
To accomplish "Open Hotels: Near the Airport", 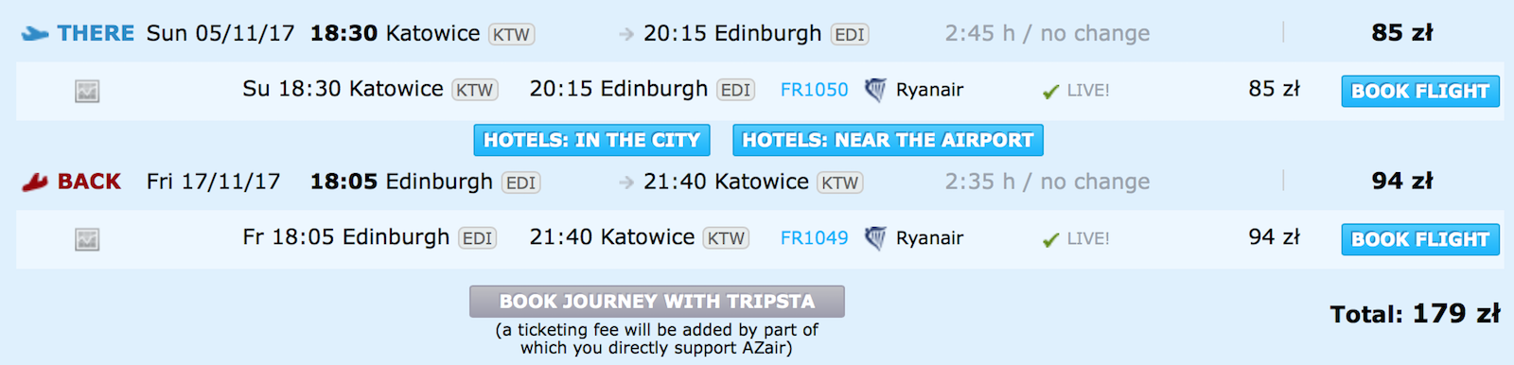I will pos(888,140).
